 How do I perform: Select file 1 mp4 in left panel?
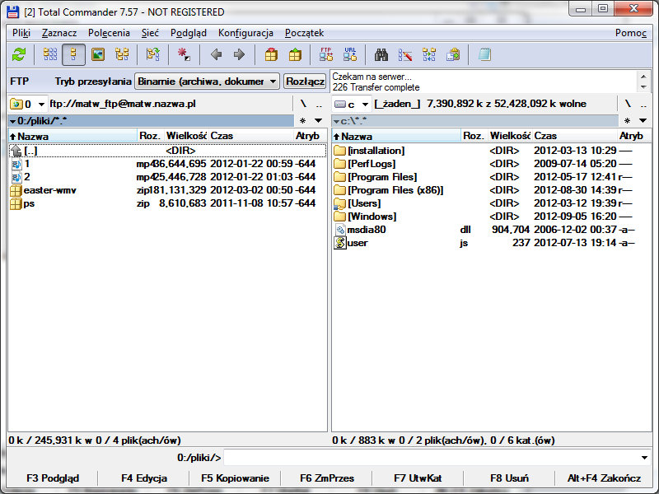point(167,164)
